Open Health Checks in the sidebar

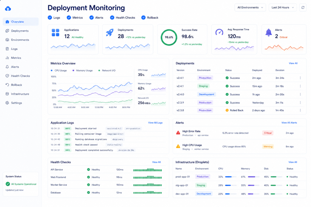21,76
